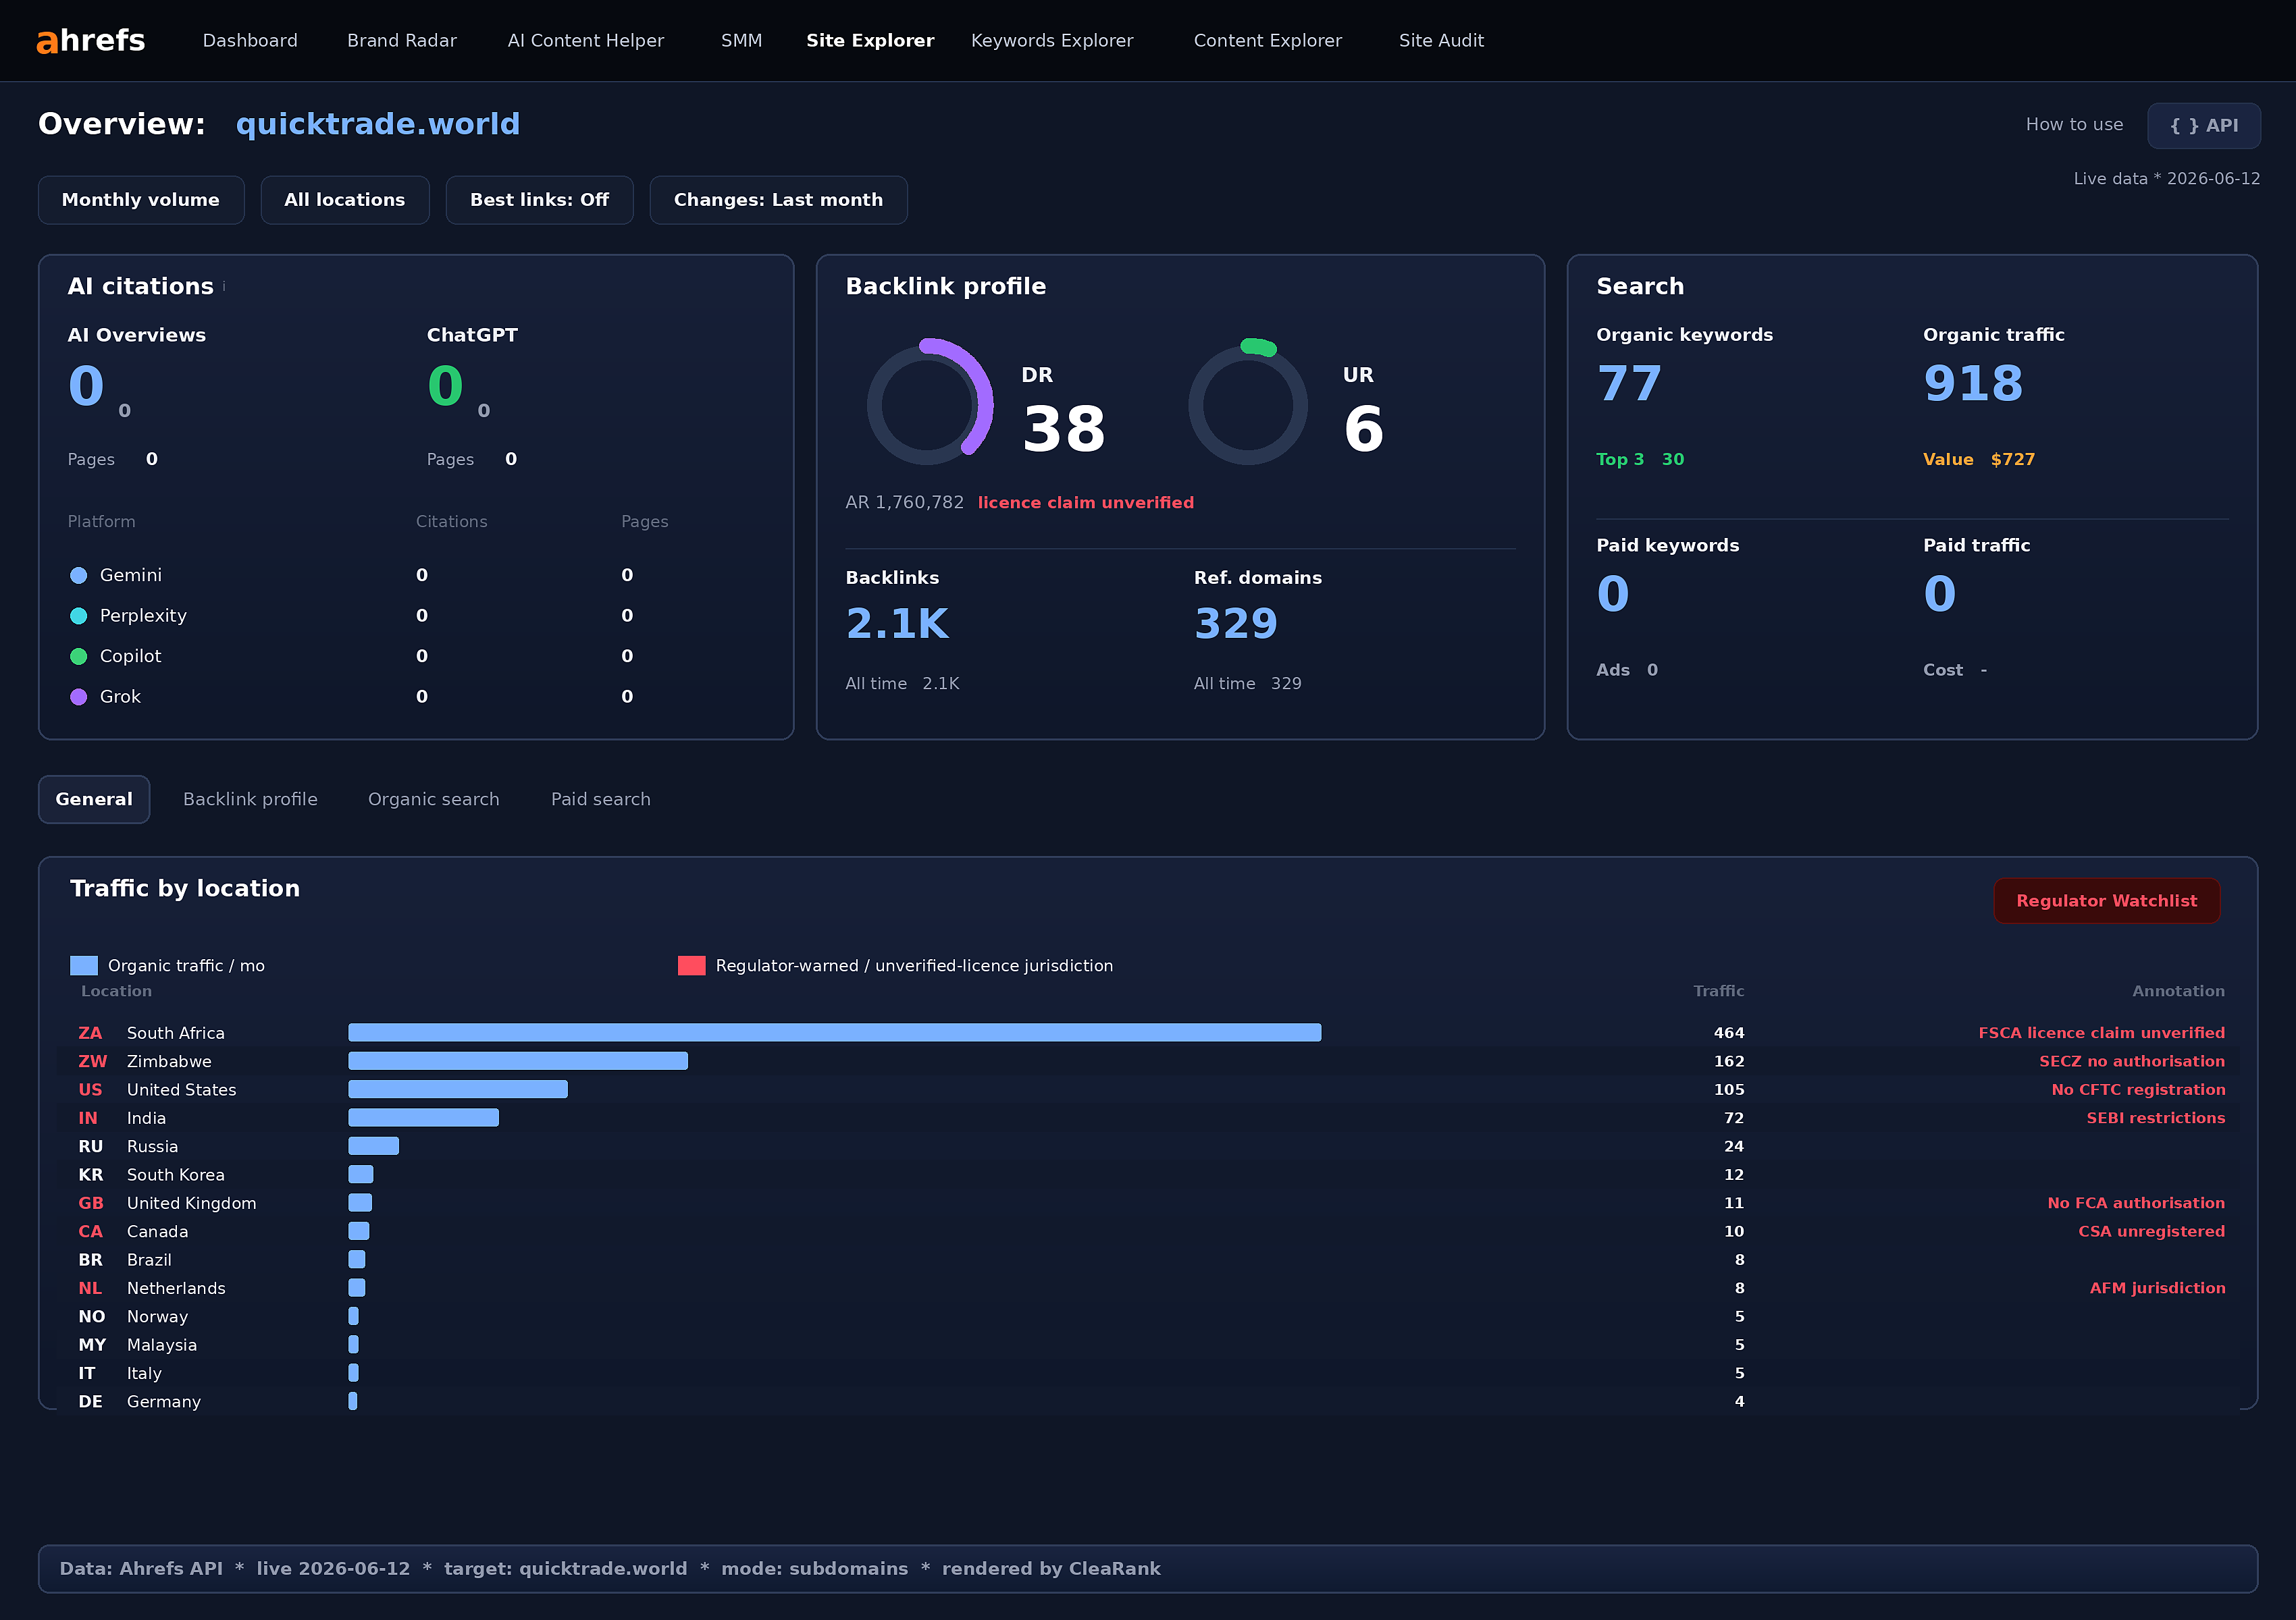This screenshot has width=2296, height=1620.
Task: Select the Site Explorer nav item
Action: 870,41
